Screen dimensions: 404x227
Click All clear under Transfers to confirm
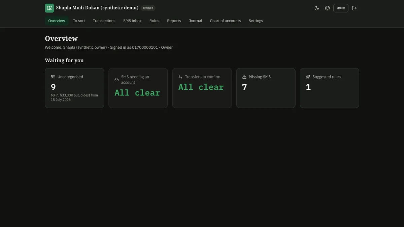(201, 87)
